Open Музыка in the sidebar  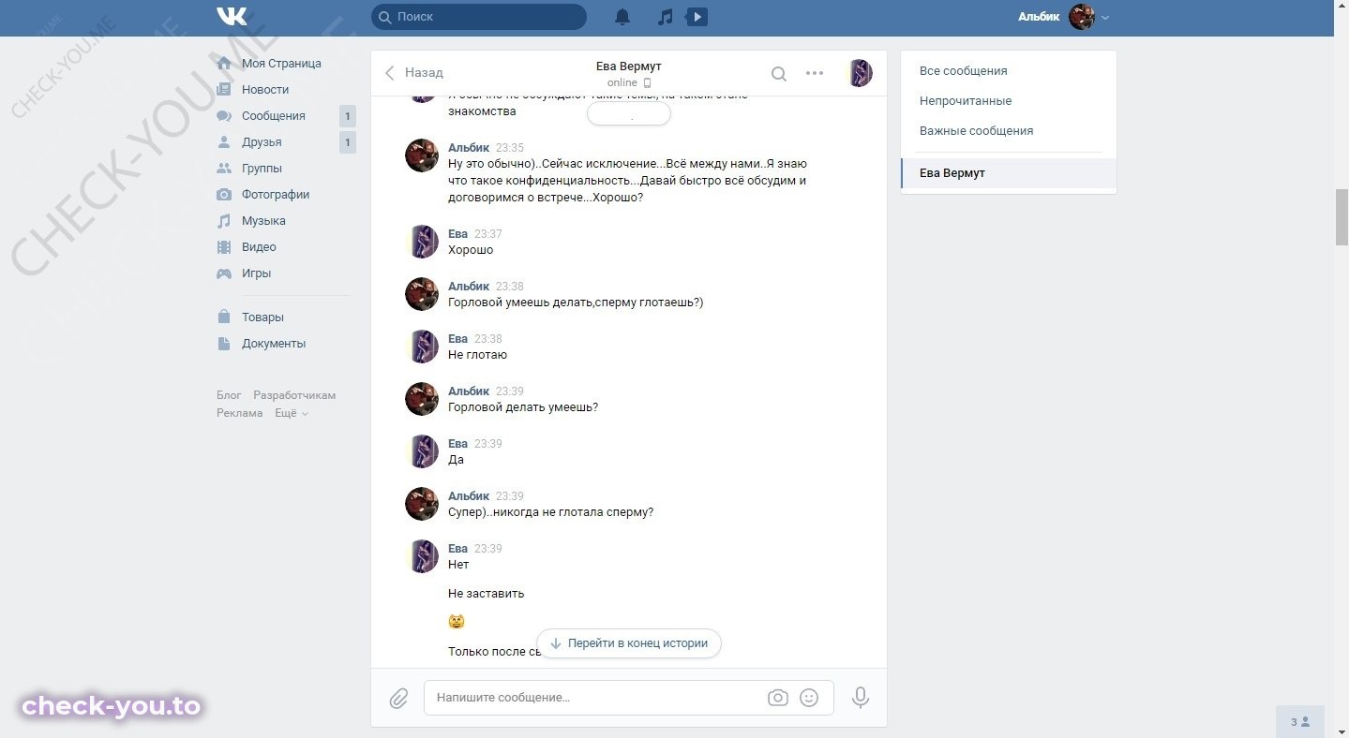click(263, 221)
